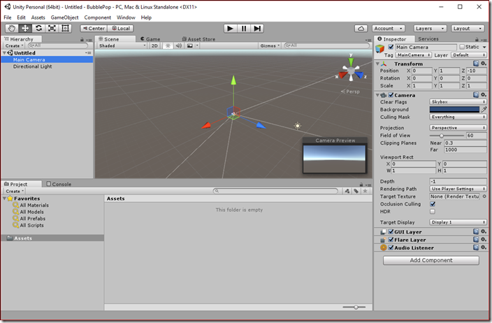Toggle scene audio speaker icon
The height and width of the screenshot is (323, 492).
(x=178, y=46)
